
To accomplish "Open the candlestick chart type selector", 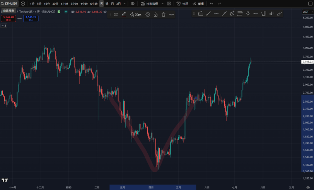I will pyautogui.click(x=133, y=3).
